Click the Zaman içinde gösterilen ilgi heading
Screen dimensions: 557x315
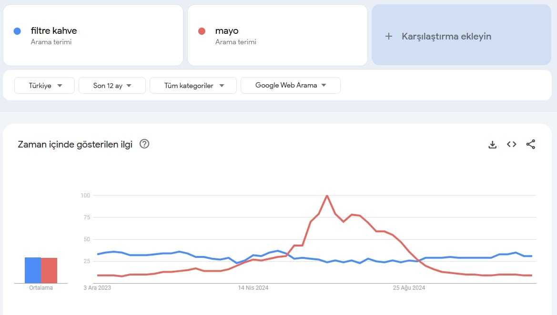[75, 144]
